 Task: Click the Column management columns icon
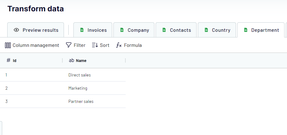pyautogui.click(x=8, y=45)
